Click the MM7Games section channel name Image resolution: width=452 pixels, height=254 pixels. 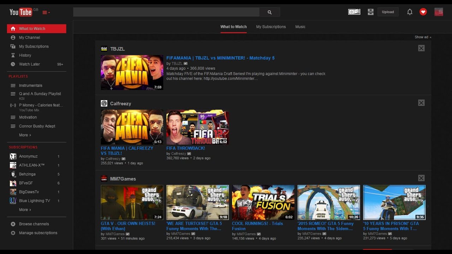[123, 179]
